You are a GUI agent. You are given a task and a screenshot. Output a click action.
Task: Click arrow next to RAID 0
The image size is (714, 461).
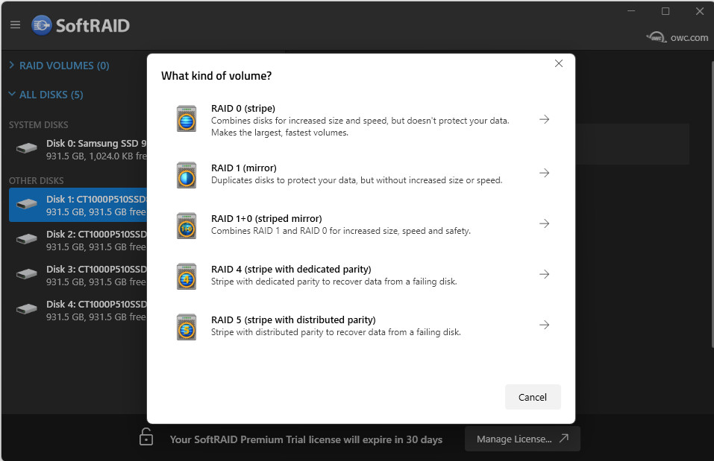[x=544, y=119]
